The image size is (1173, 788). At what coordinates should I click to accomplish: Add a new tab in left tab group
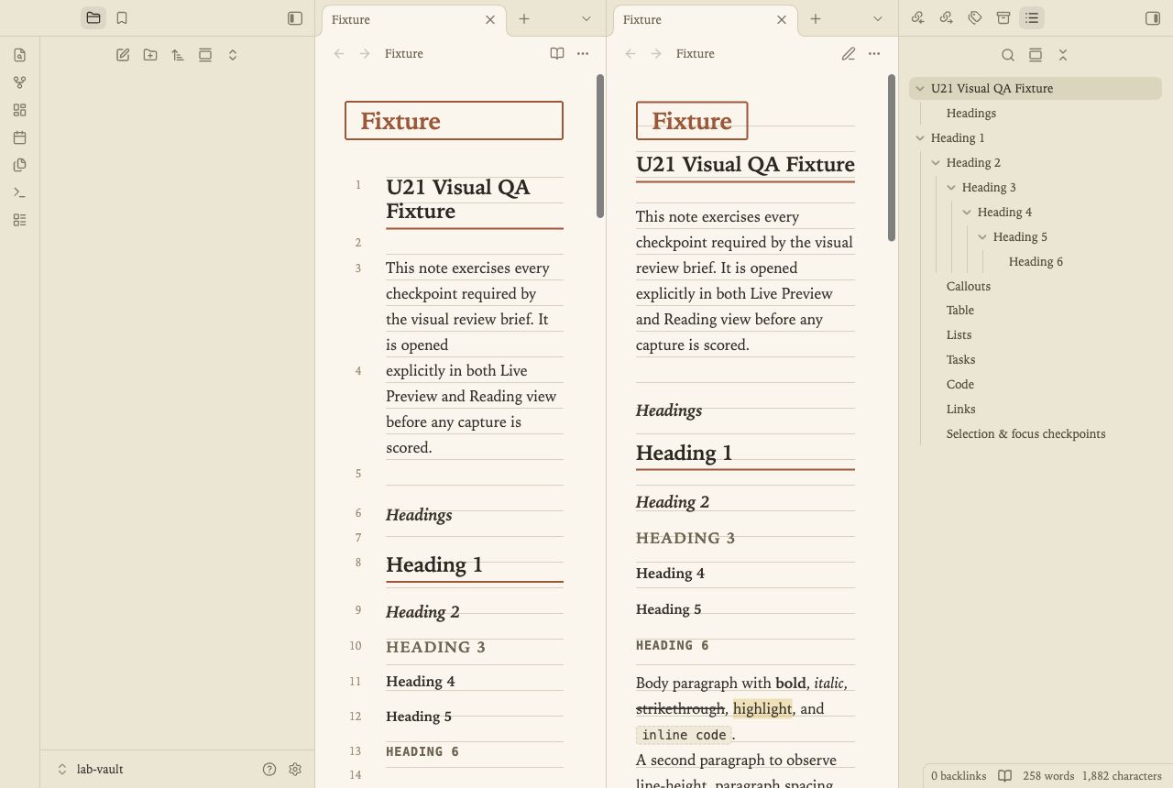point(524,18)
